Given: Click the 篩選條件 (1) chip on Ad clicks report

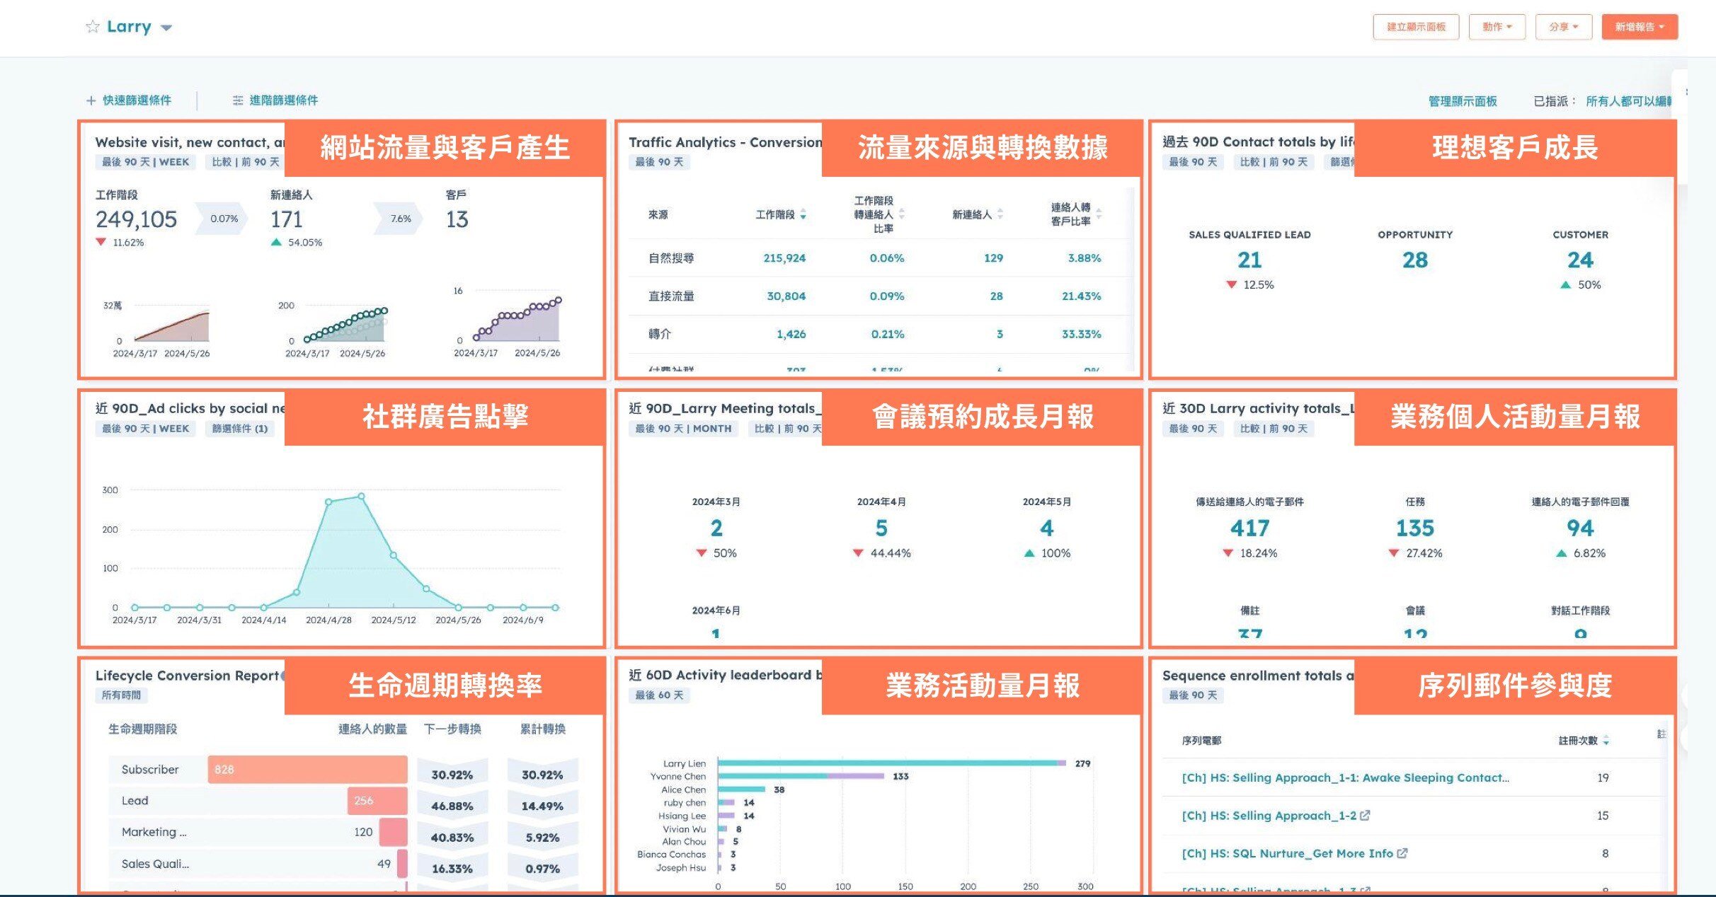Looking at the screenshot, I should point(241,428).
